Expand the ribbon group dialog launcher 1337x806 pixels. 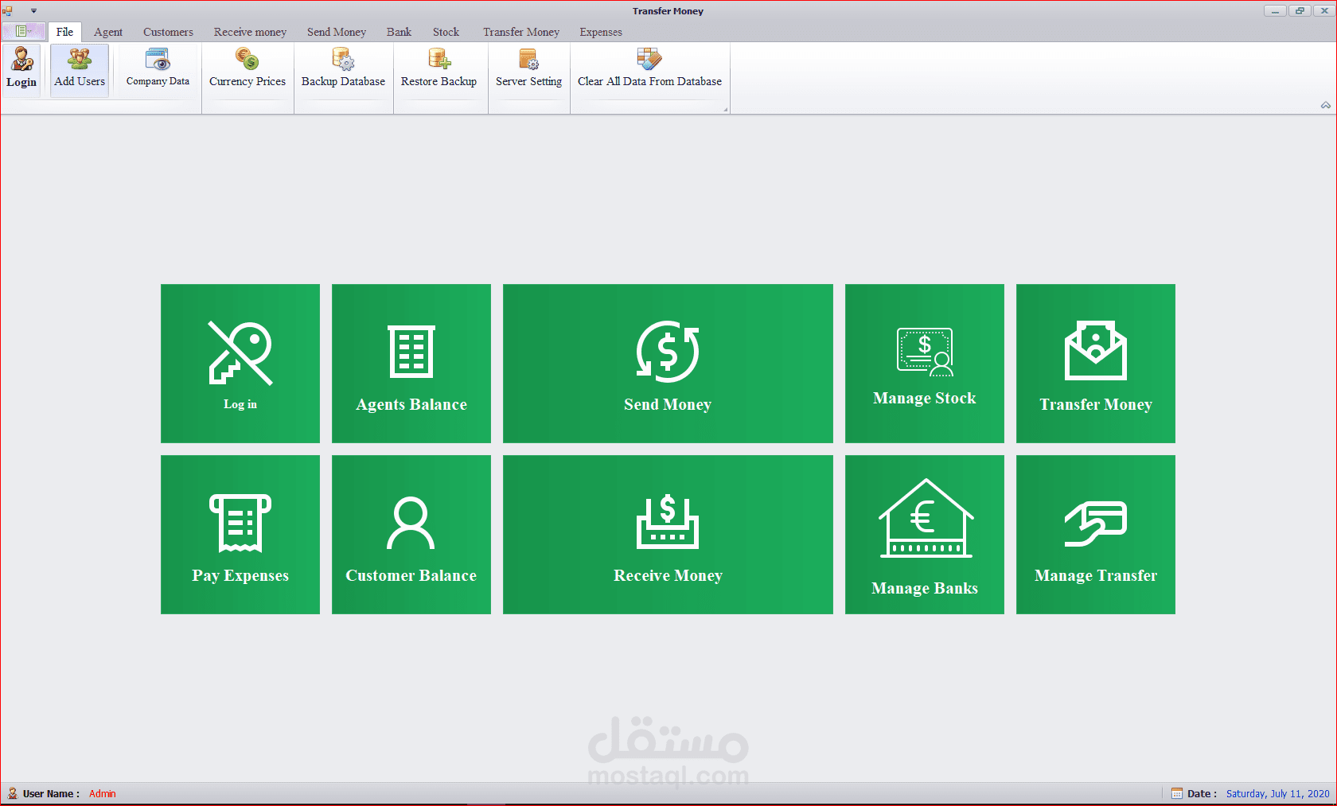[725, 109]
